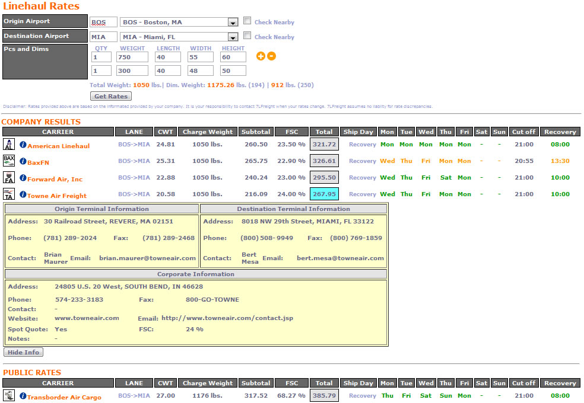Click Recovery ship day in Towne Air row
This screenshot has width=584, height=403.
click(363, 194)
